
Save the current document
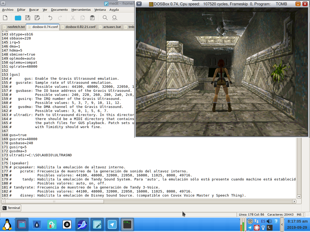click(28, 18)
